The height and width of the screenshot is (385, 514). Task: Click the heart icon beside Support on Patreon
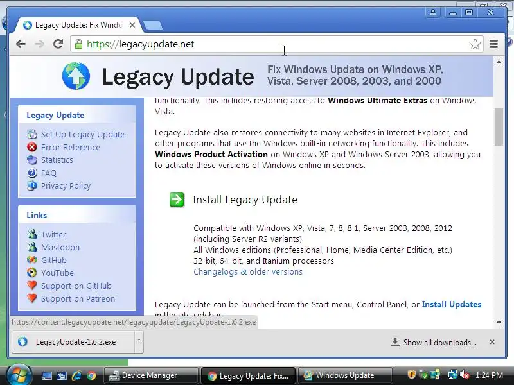(31, 298)
